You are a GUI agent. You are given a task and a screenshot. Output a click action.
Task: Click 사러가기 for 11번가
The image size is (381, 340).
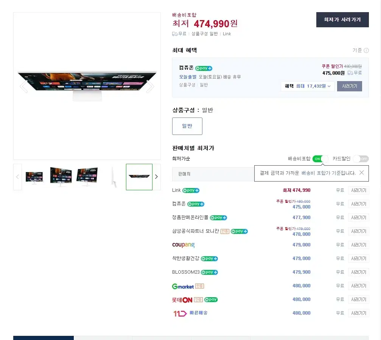[x=358, y=313]
